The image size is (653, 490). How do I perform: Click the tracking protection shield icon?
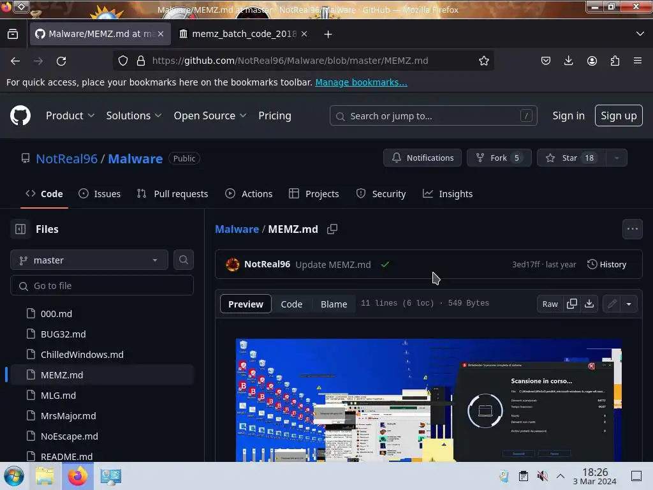click(x=123, y=61)
